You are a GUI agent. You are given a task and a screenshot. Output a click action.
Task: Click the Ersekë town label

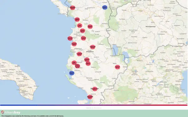[x=114, y=78]
